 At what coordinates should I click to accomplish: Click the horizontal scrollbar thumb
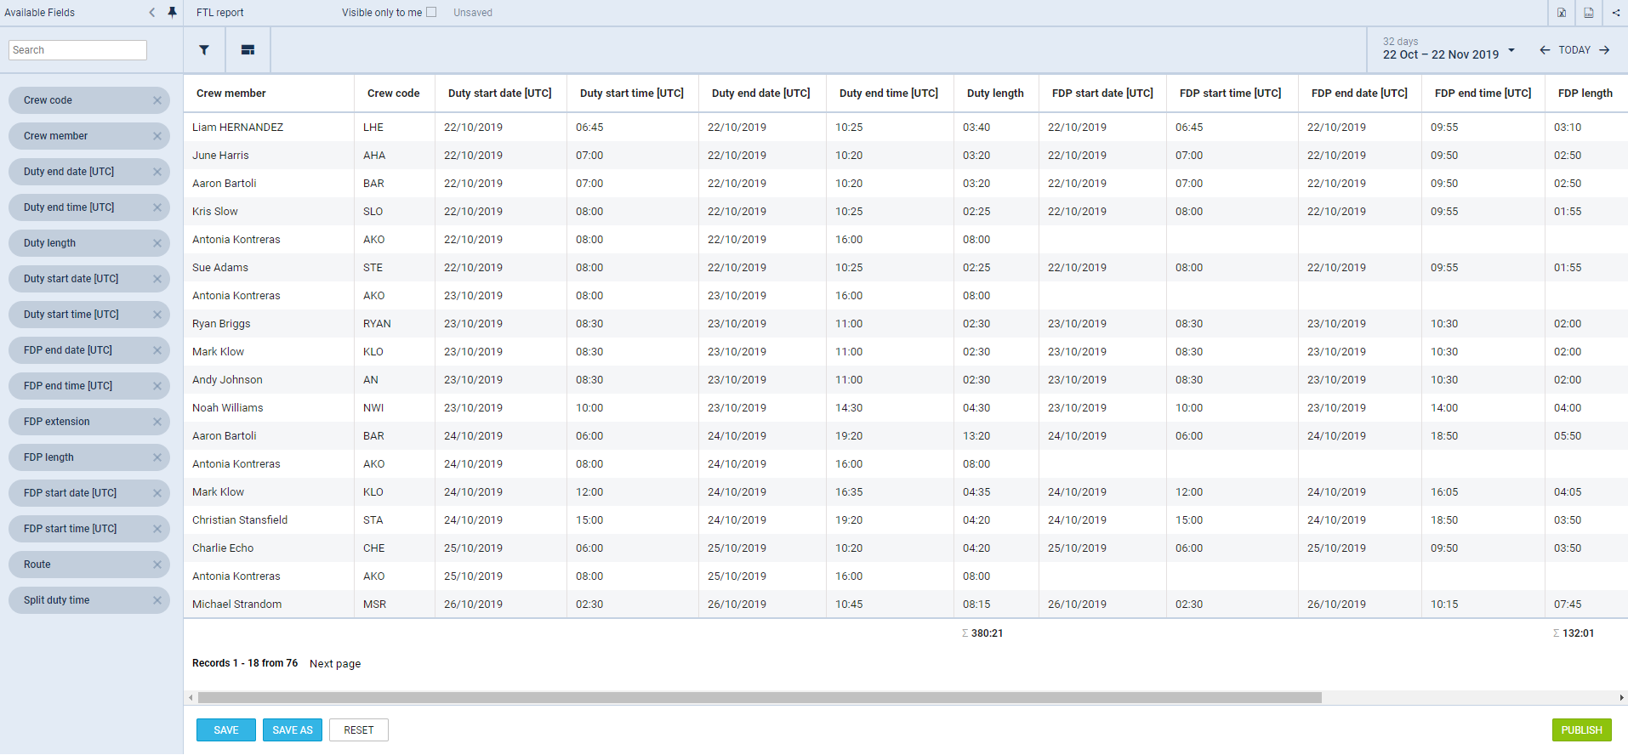pyautogui.click(x=760, y=698)
